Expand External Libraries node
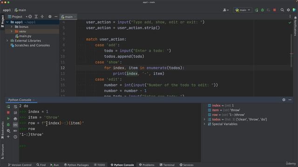Viewport: 298px width, 167px height. [x=7, y=40]
